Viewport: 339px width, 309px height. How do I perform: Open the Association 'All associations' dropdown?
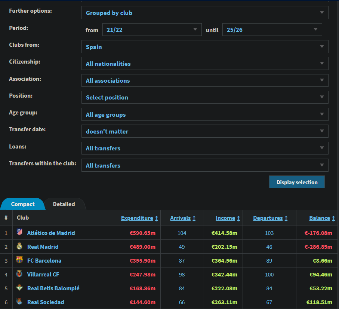pos(205,80)
